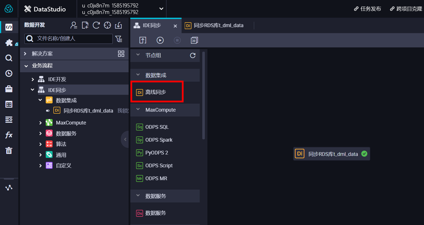Viewport: 424px width, 225px height.
Task: Run the workflow with play button
Action: [x=160, y=40]
